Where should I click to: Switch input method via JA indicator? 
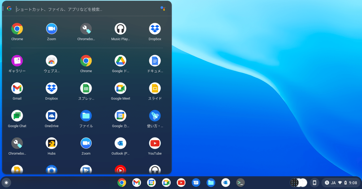(333, 183)
